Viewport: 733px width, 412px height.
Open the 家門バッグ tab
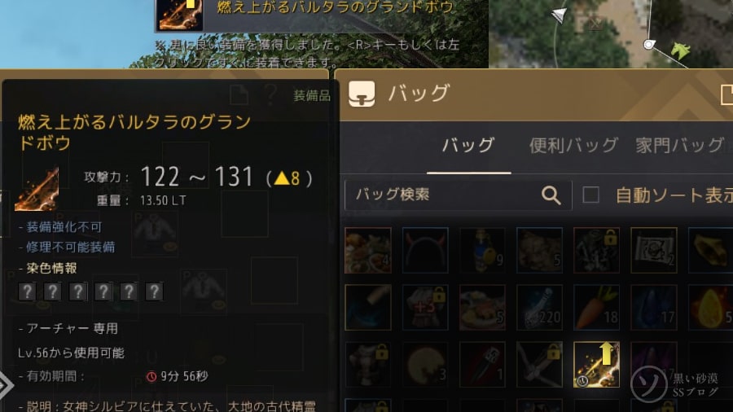click(679, 145)
